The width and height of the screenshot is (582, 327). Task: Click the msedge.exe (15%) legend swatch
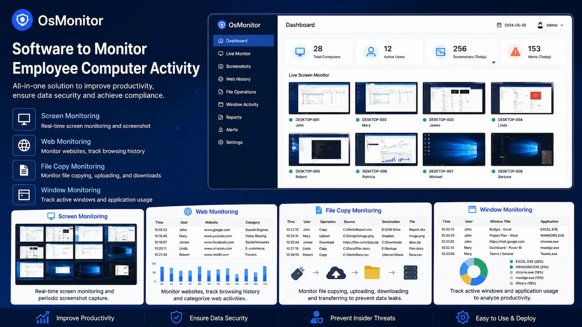point(511,278)
